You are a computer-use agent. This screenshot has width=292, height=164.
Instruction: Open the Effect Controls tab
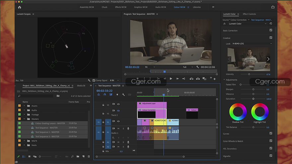(249, 14)
